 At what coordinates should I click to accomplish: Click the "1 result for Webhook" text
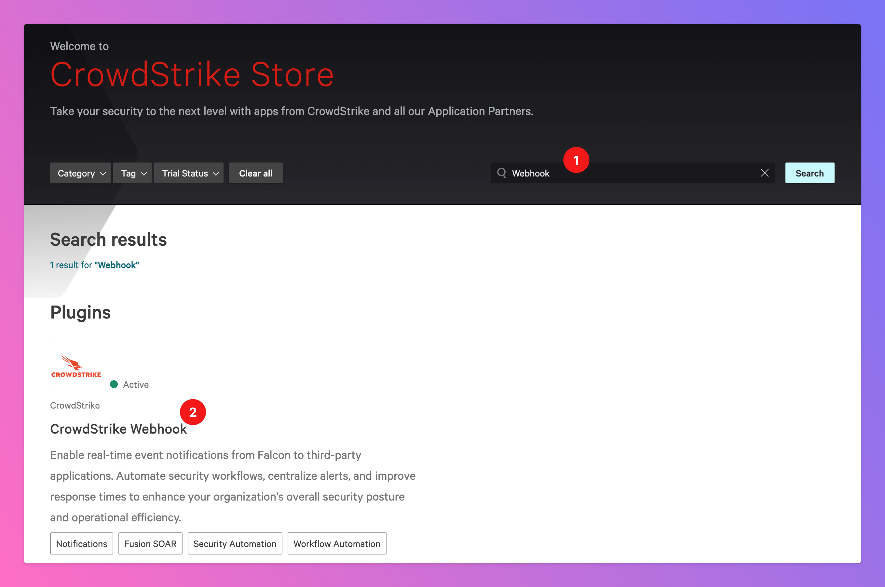(x=94, y=265)
